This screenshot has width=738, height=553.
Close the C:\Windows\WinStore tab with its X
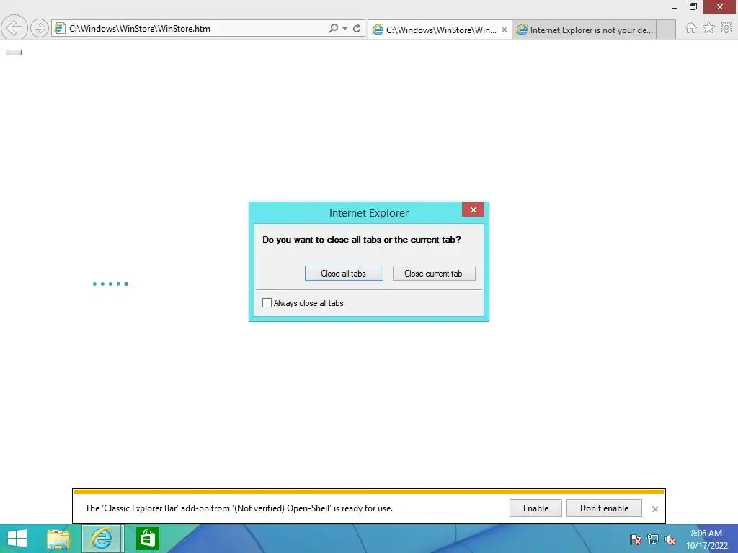[504, 30]
